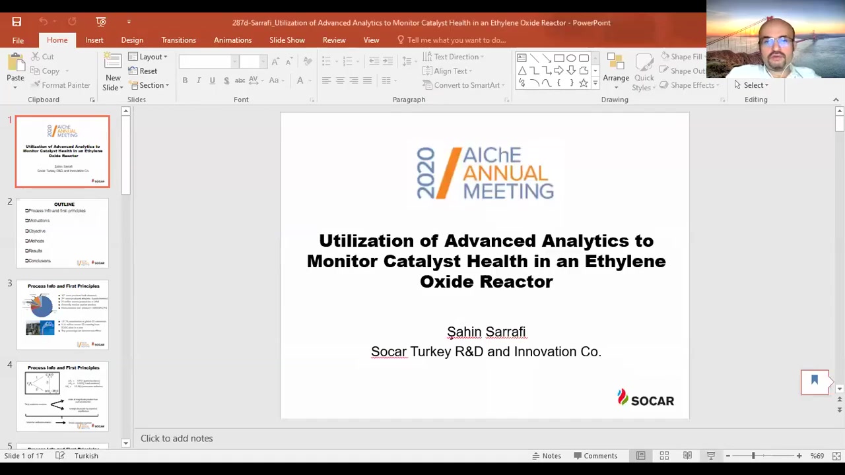Open Comments pane from status bar
This screenshot has height=475, width=845.
tap(595, 456)
